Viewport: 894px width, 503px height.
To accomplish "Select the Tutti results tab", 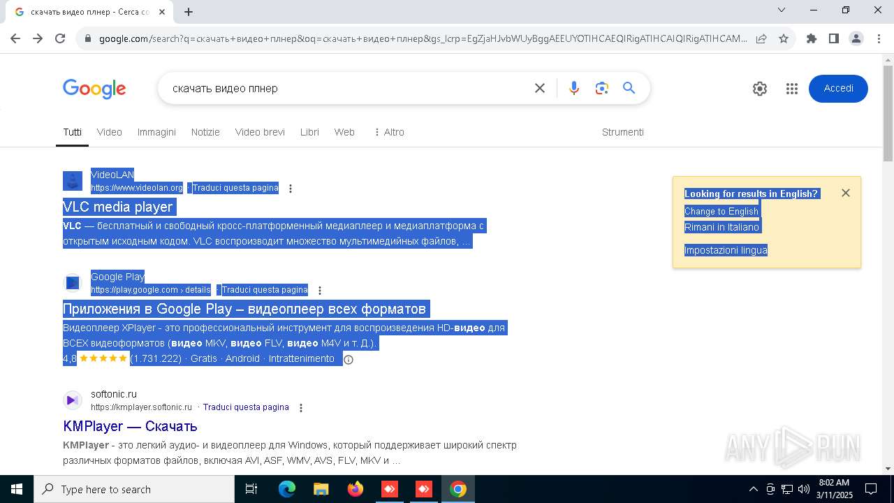I will 72,132.
